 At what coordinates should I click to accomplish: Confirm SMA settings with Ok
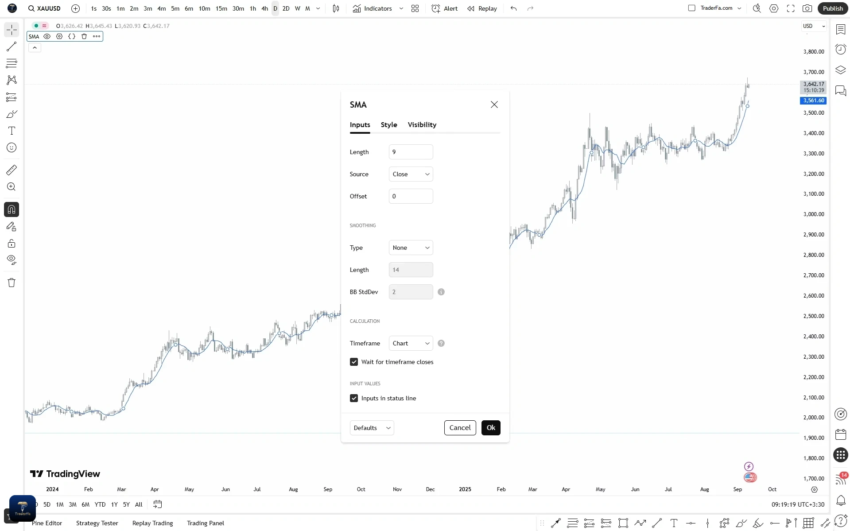click(491, 428)
